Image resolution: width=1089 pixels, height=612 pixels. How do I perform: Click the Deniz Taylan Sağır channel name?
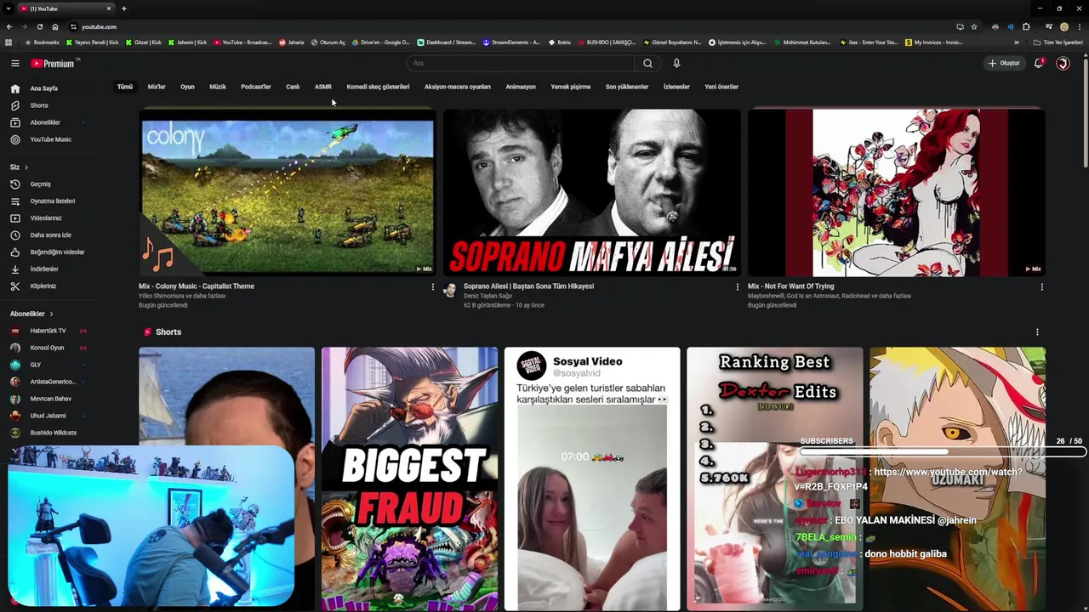488,296
